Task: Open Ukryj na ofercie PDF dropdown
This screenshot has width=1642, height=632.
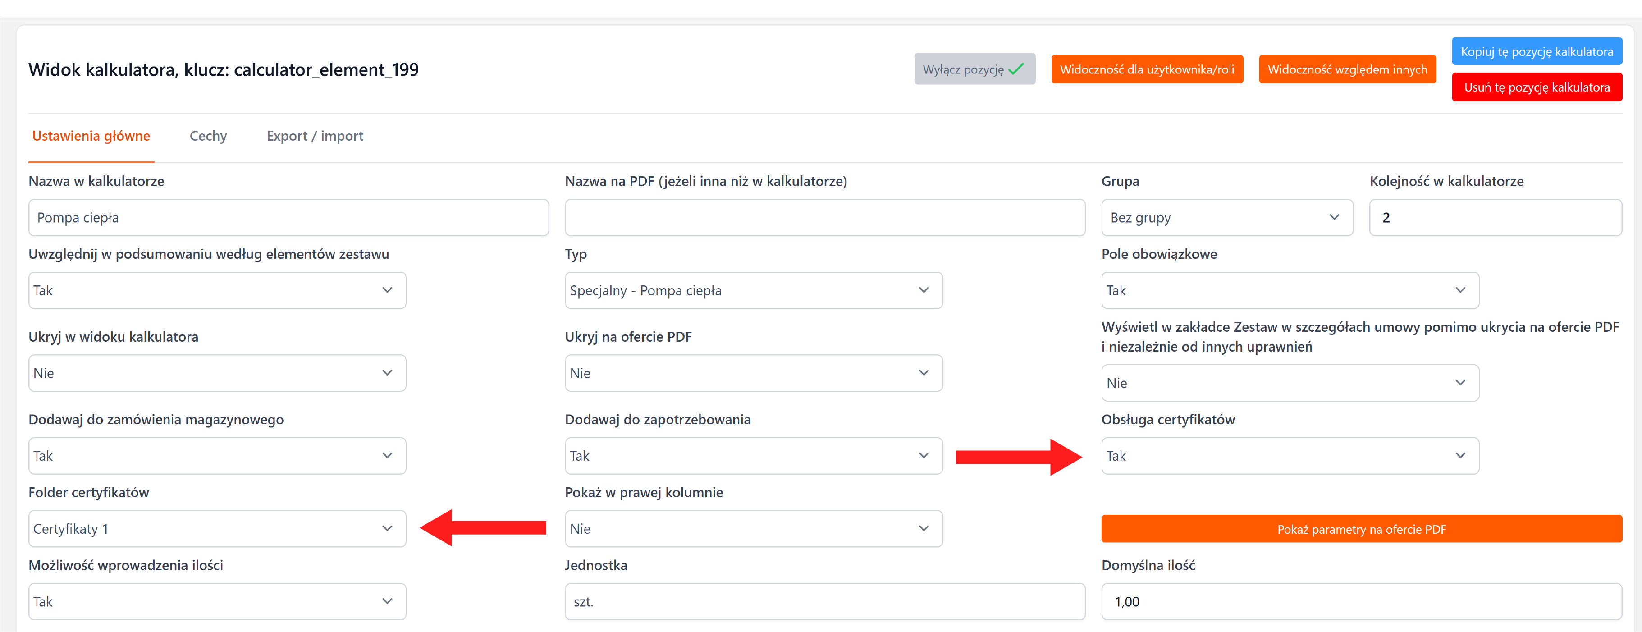Action: [753, 373]
